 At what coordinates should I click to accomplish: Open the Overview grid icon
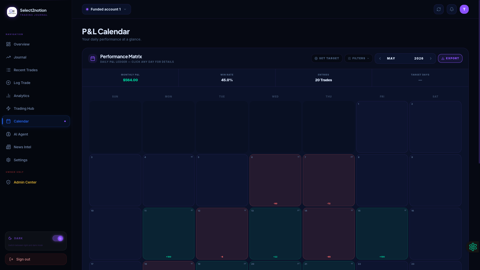[x=8, y=44]
